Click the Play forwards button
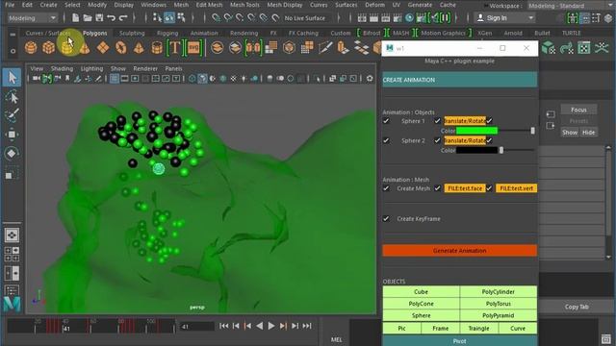Image resolution: width=616 pixels, height=346 pixels. click(271, 326)
